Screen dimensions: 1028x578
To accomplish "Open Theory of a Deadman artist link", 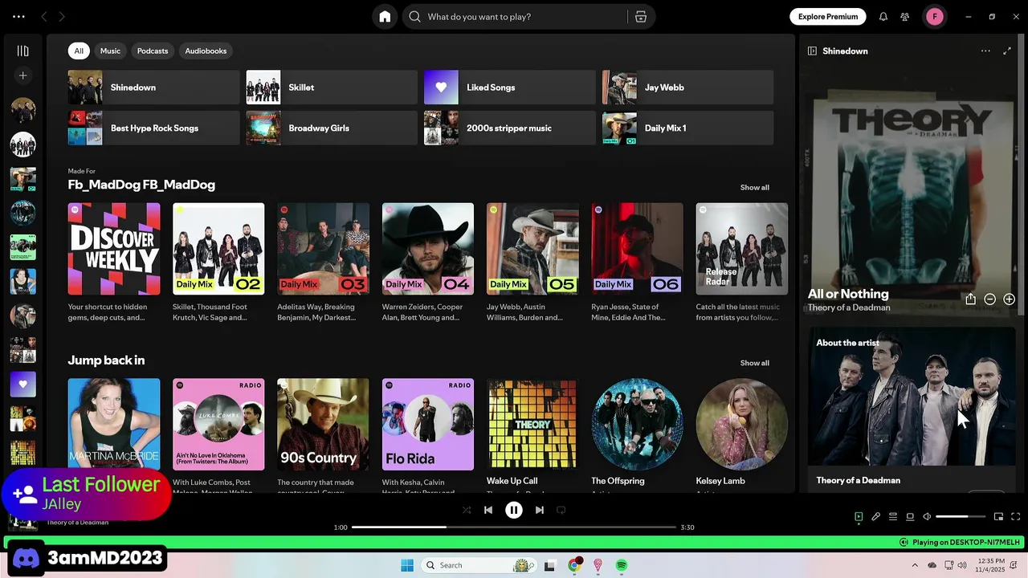I will tap(849, 307).
